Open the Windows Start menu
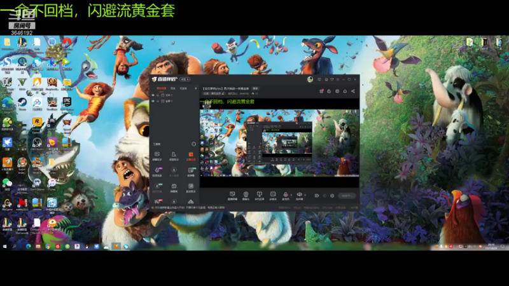Viewport: 509px width, 286px height. click(5, 247)
